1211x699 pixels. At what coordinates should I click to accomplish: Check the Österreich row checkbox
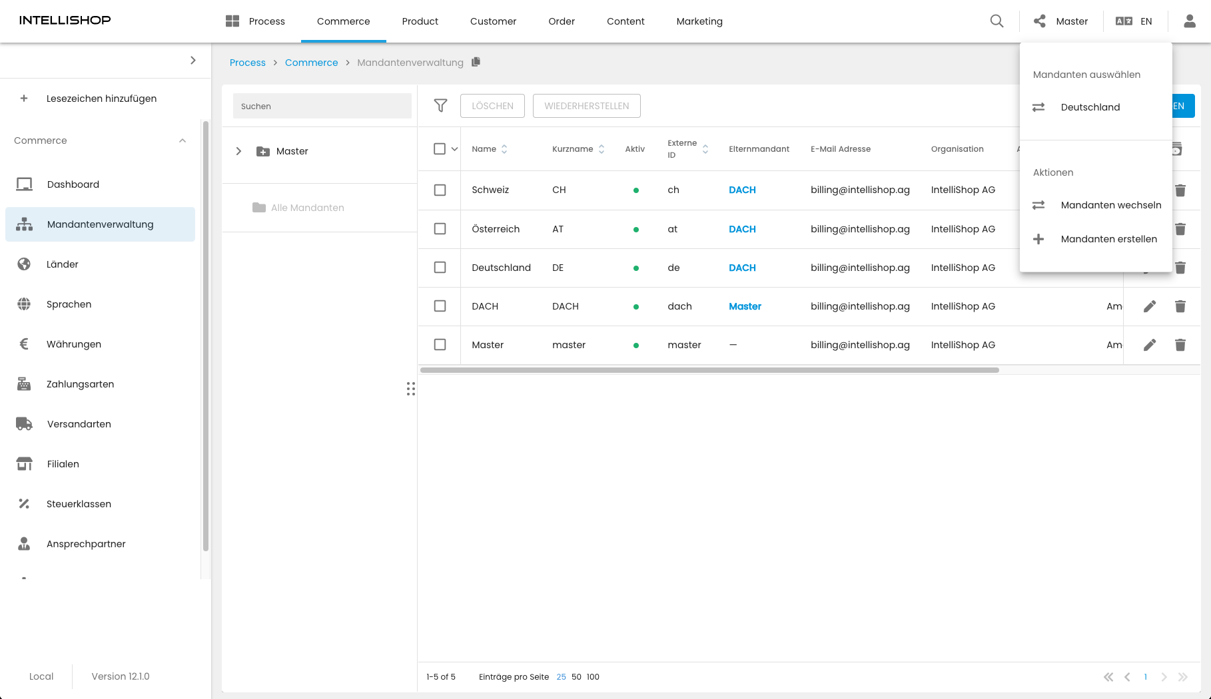pos(440,229)
